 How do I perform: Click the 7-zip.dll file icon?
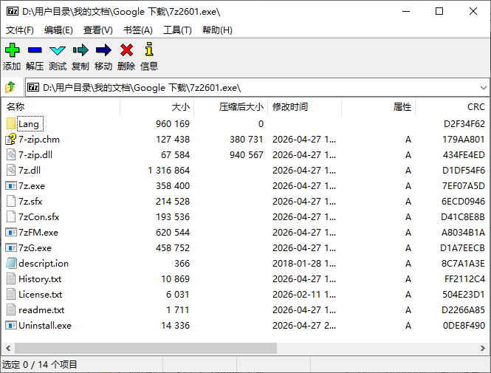point(11,154)
